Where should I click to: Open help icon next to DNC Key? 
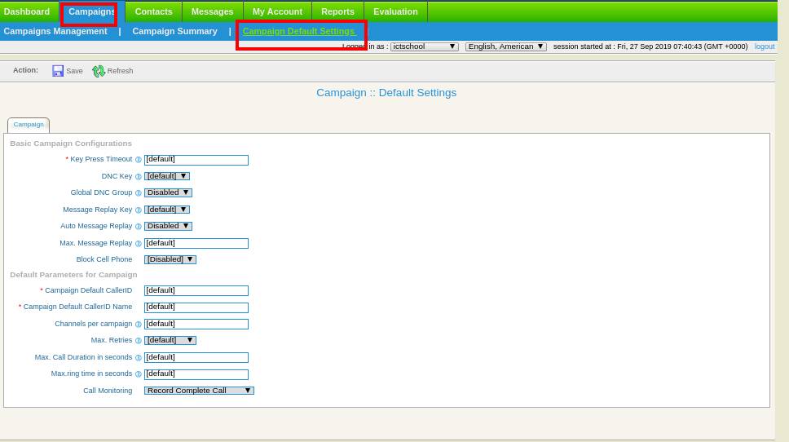pyautogui.click(x=139, y=177)
